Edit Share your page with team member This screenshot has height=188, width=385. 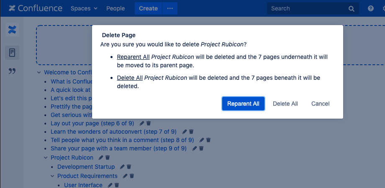coord(195,149)
